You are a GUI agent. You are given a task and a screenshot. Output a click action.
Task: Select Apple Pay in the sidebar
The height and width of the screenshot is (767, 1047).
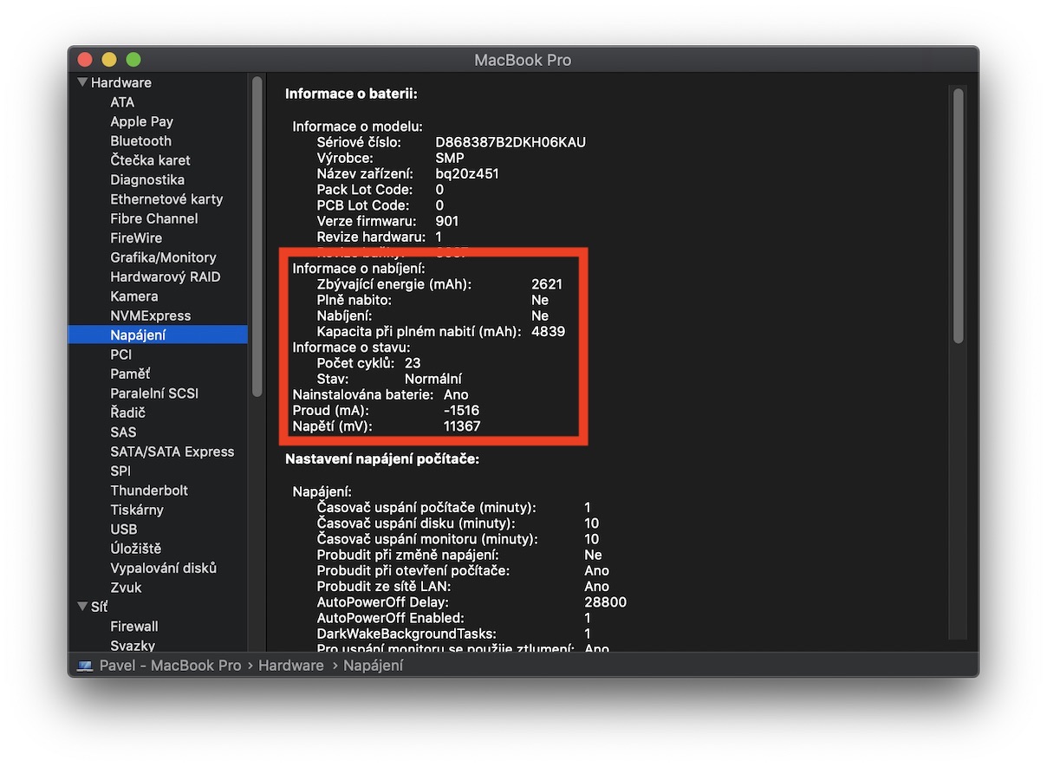pyautogui.click(x=141, y=121)
